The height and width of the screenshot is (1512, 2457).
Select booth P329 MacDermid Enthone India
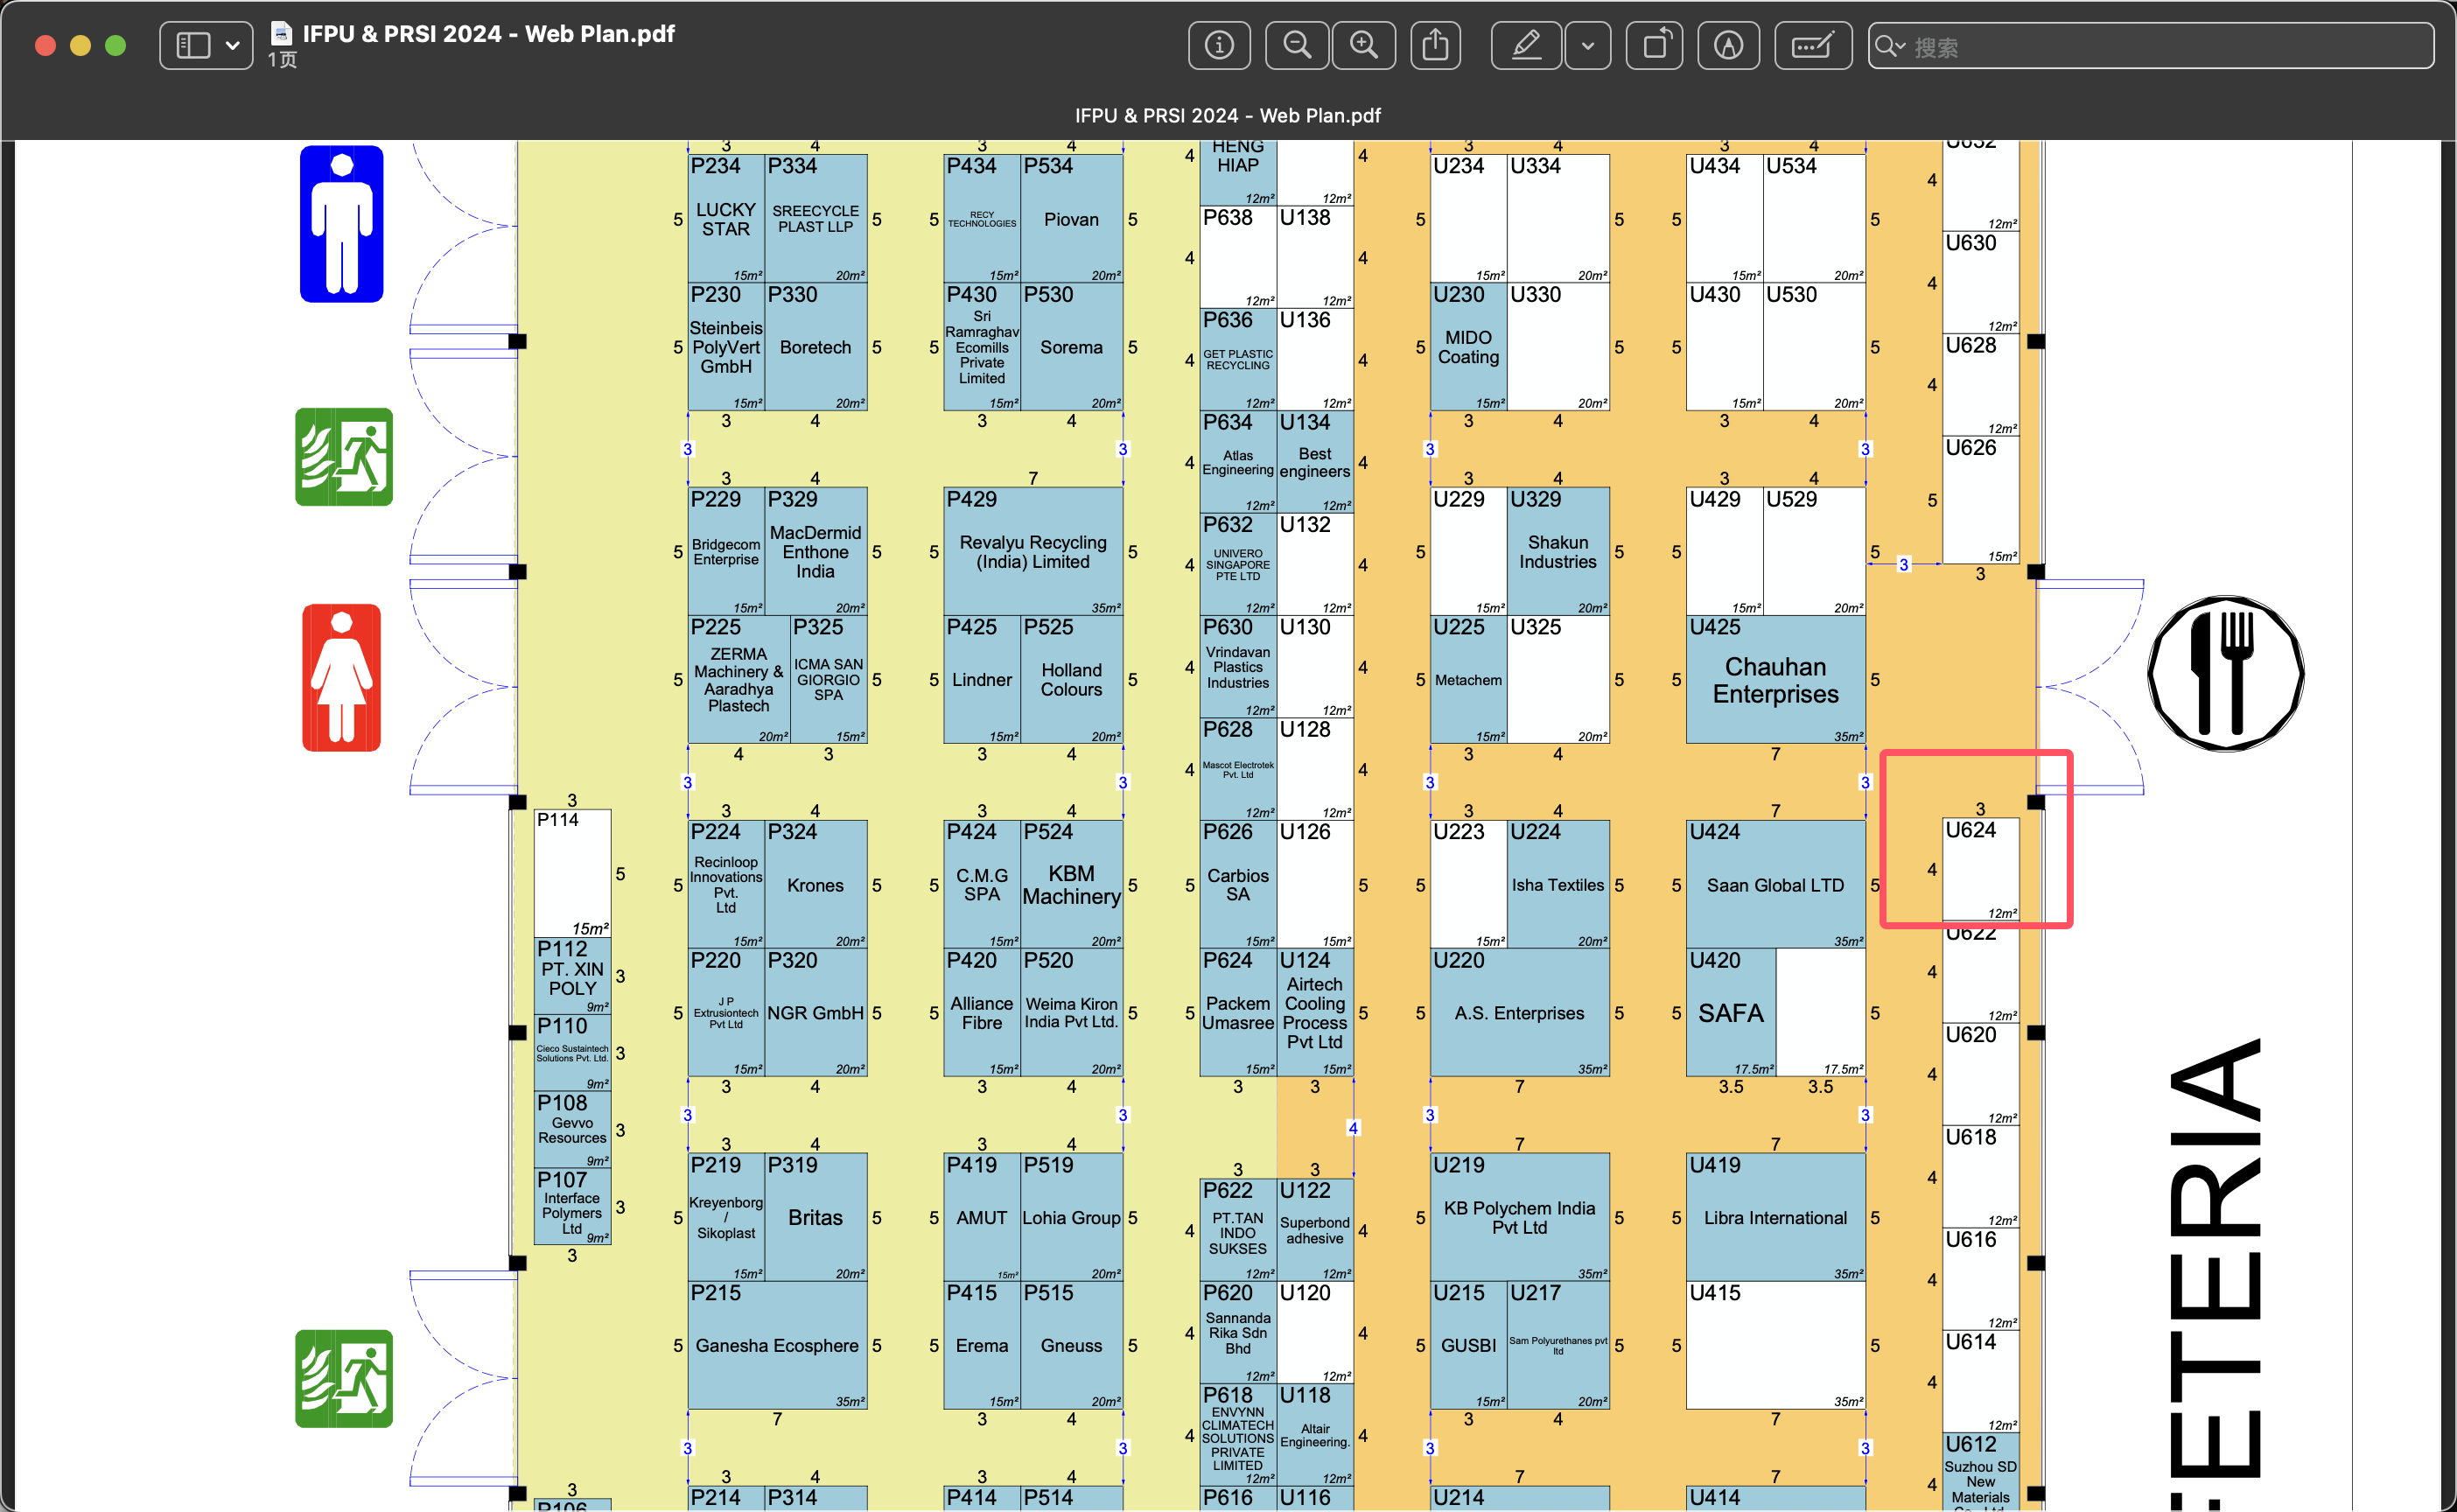point(816,551)
